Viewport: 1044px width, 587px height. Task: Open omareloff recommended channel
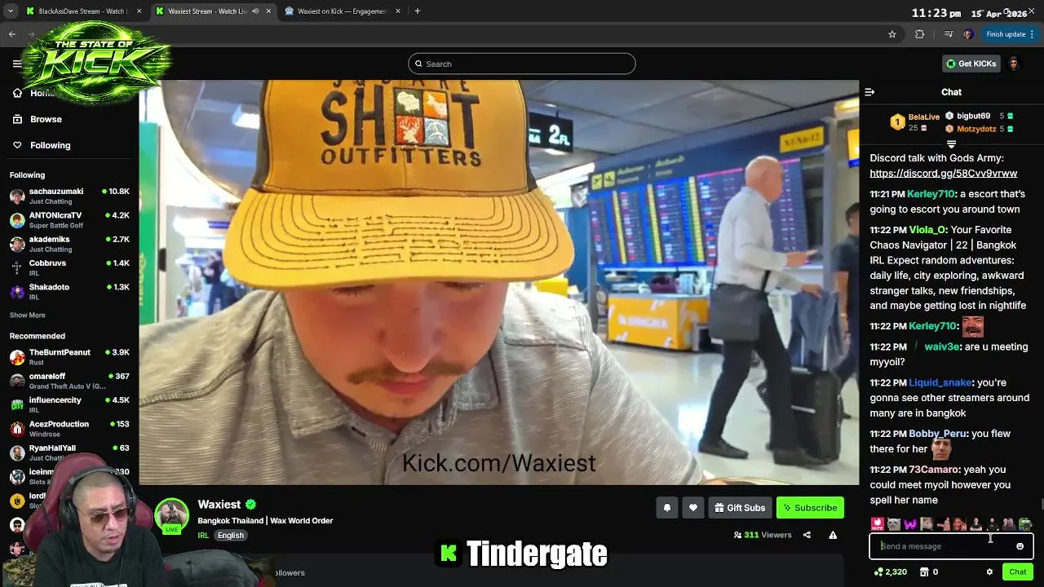coord(69,381)
